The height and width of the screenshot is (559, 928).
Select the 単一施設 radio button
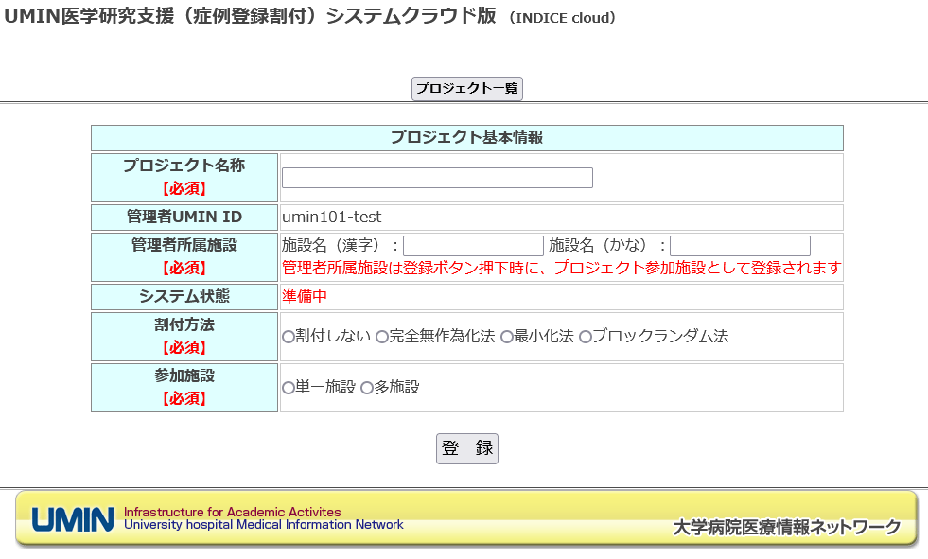[289, 388]
